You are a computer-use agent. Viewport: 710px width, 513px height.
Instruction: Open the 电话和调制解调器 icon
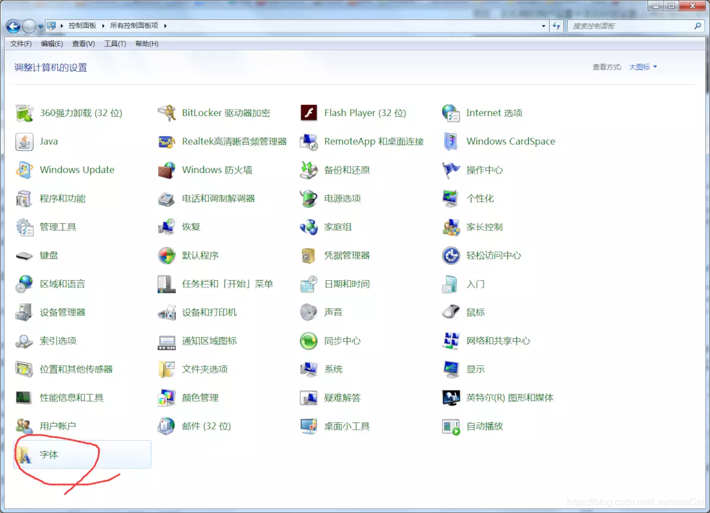167,198
